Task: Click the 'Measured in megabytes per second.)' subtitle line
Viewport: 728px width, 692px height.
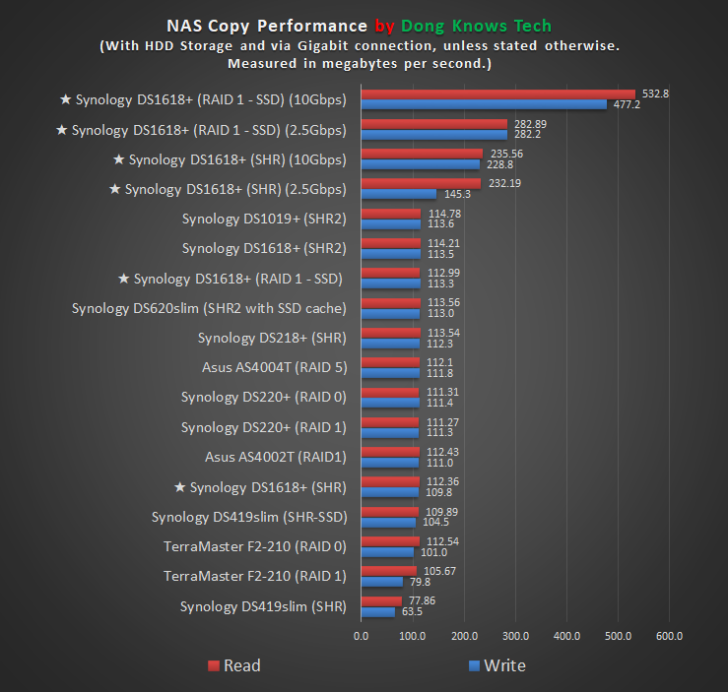Action: [x=360, y=64]
